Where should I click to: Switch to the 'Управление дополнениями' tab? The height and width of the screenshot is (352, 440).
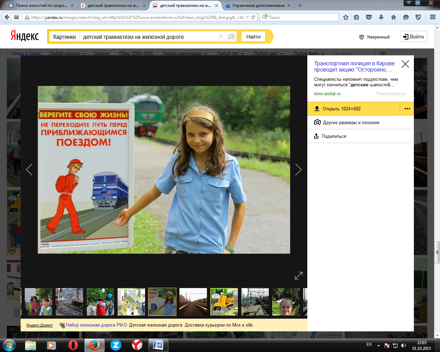(258, 5)
